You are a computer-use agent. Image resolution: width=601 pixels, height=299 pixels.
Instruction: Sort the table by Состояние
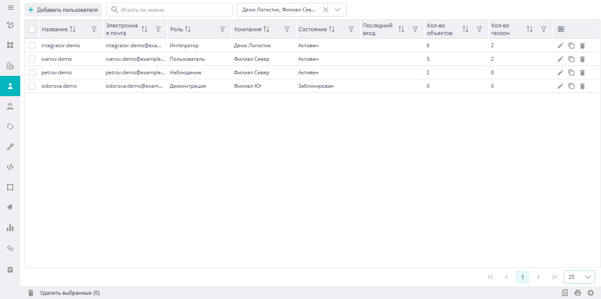[332, 29]
